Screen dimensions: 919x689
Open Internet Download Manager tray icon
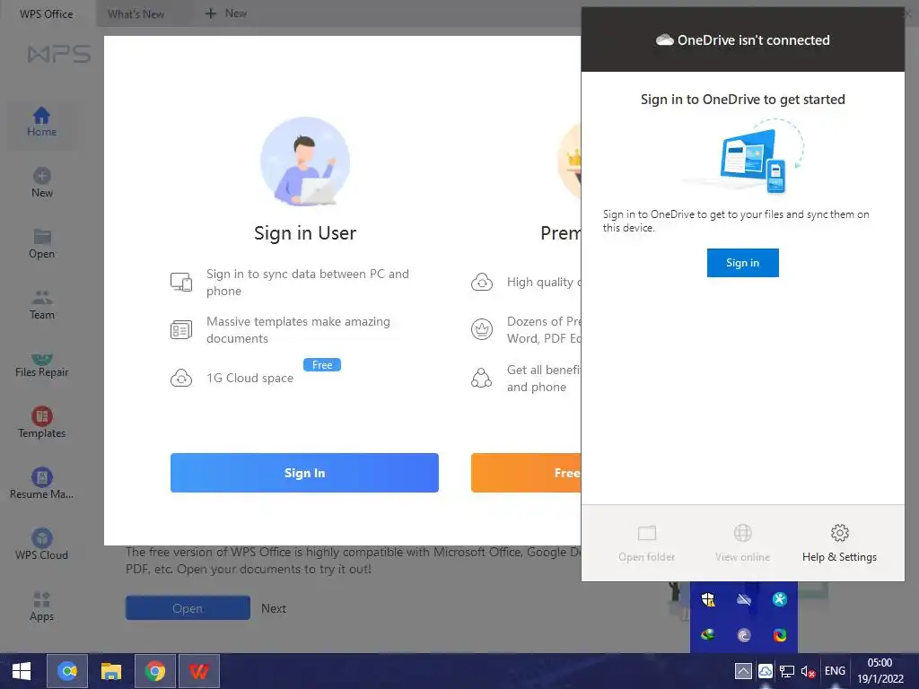[708, 635]
